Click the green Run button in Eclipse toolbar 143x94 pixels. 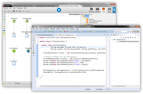click(49, 32)
